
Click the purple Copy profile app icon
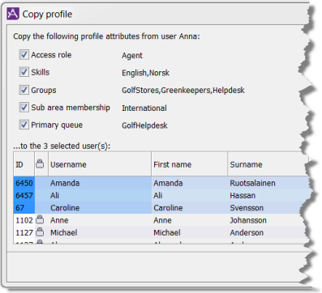point(13,14)
